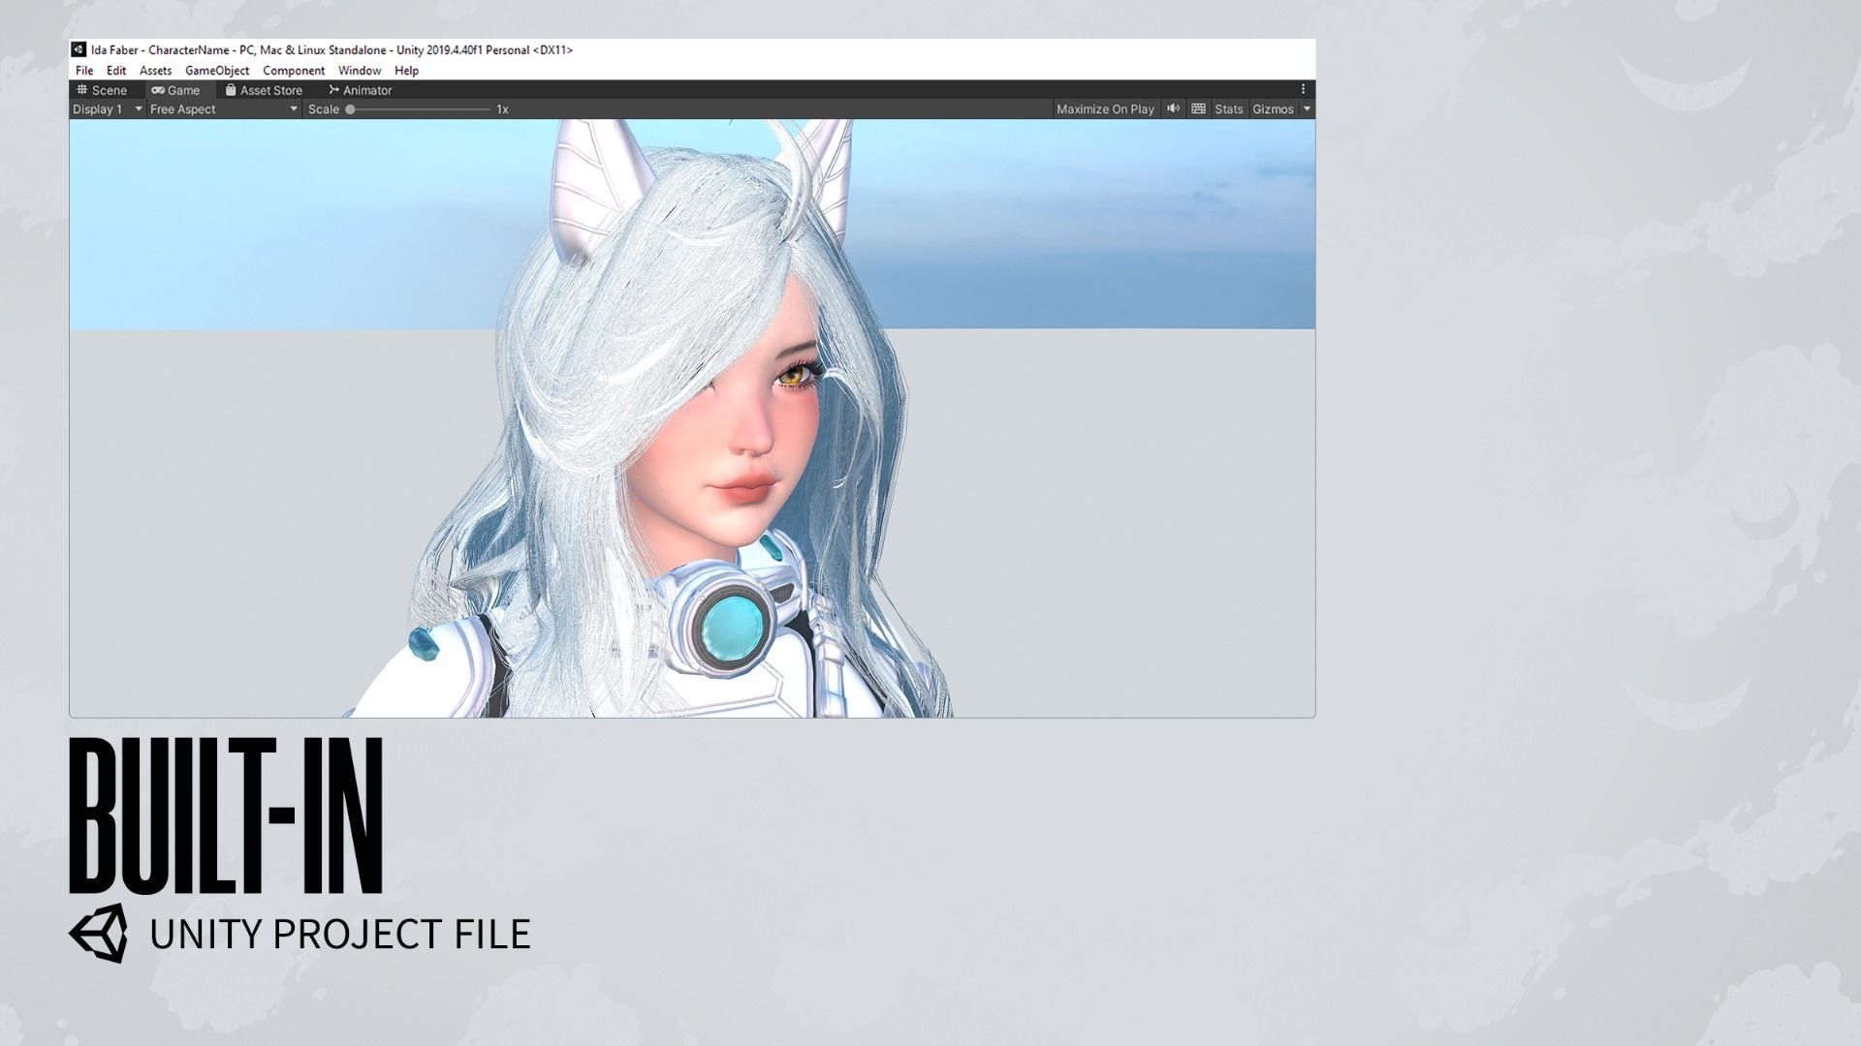Toggle the Stats overlay

pyautogui.click(x=1228, y=109)
